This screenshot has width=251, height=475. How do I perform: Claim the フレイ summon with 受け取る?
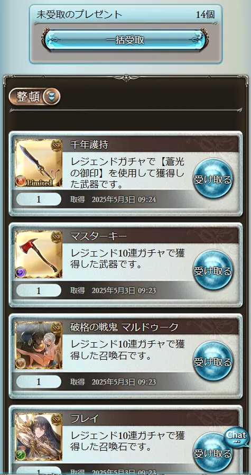pyautogui.click(x=213, y=453)
